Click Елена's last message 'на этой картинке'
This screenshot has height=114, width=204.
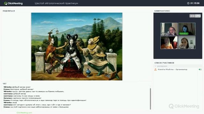click(x=36, y=107)
